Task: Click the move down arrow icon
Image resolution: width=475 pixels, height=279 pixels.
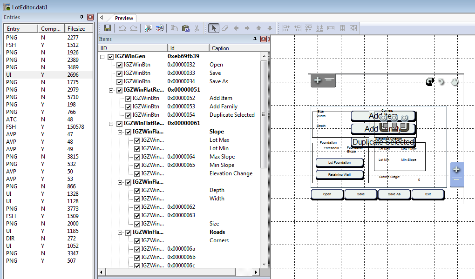Action: pyautogui.click(x=270, y=28)
